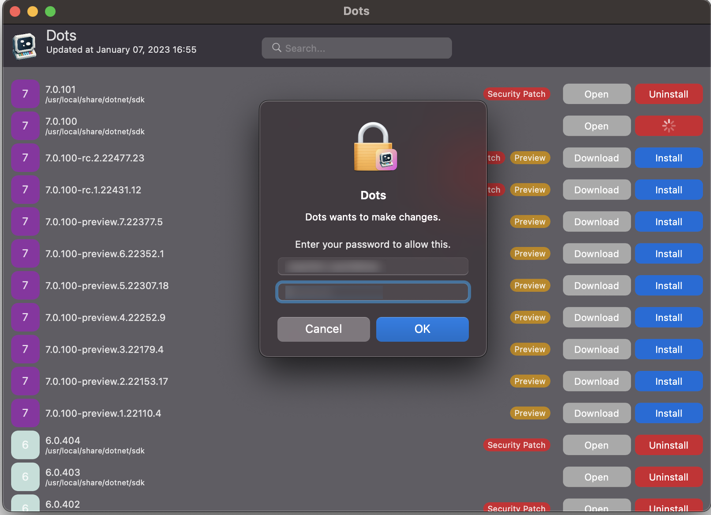Click the purple 7 icon for 7.0.100-preview.1.22110.4
Viewport: 711px width, 515px height.
point(25,413)
